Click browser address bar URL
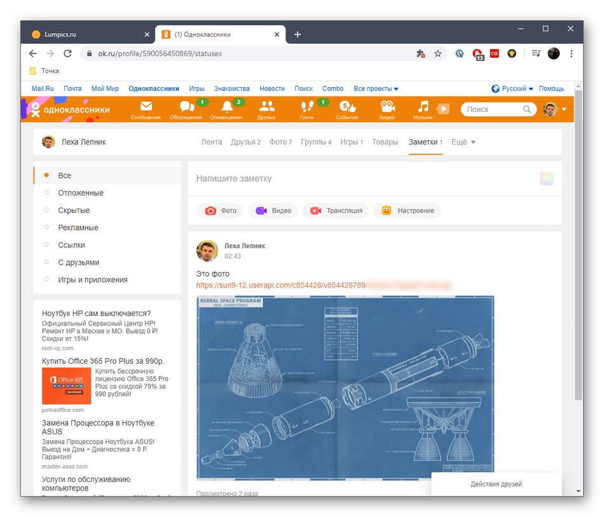604x517 pixels. 160,53
